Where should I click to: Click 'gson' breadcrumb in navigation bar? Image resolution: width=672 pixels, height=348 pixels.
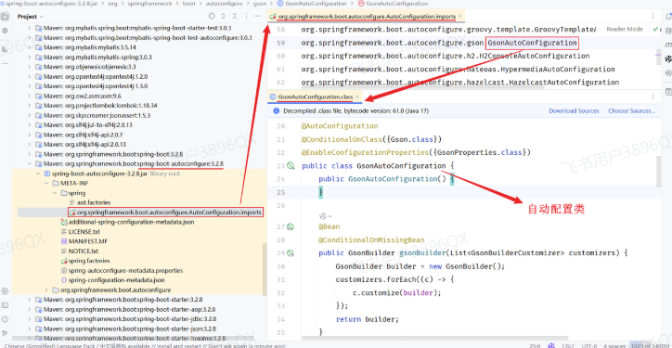point(260,3)
